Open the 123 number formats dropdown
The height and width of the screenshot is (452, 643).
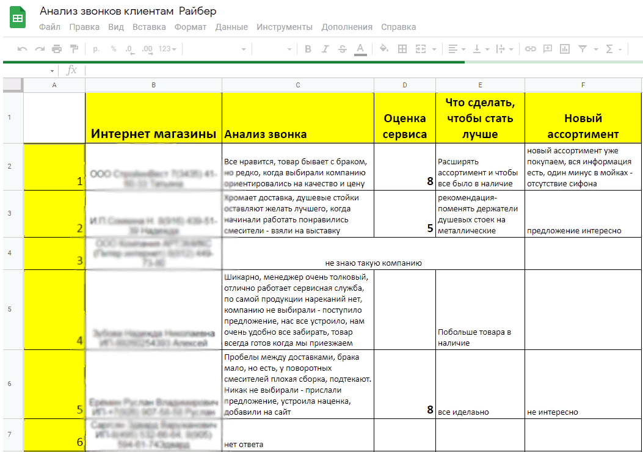[167, 49]
